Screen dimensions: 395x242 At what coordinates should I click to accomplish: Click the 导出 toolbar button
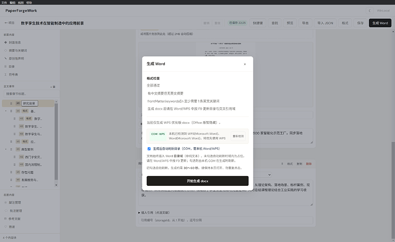pos(305,23)
